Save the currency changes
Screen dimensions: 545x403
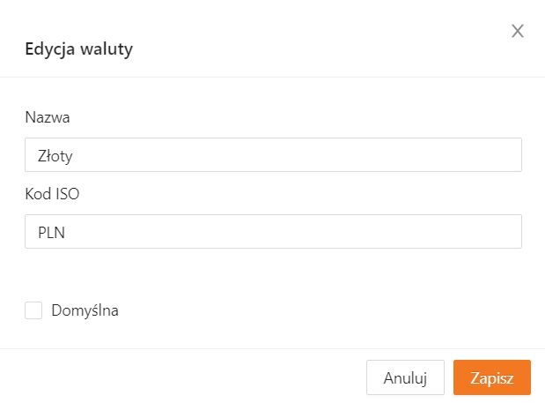click(491, 377)
